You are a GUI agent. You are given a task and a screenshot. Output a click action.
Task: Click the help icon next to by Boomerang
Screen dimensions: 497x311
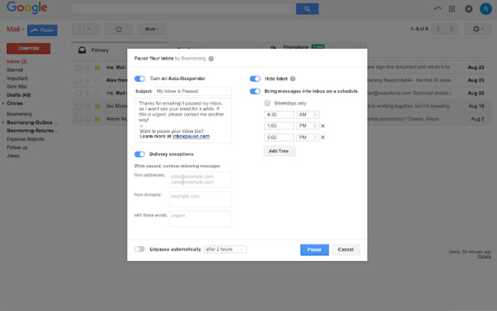(x=211, y=59)
